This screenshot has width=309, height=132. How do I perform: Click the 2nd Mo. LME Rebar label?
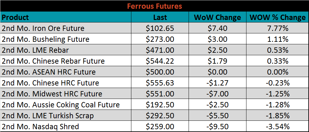[x=35, y=50]
